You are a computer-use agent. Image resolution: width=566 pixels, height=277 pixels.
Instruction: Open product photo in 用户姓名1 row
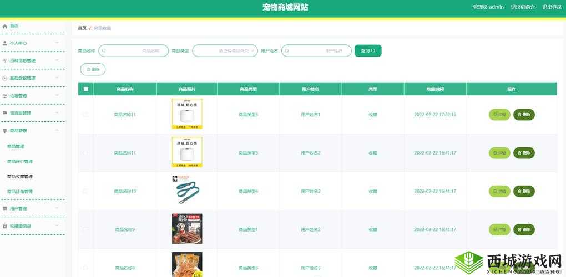click(187, 114)
